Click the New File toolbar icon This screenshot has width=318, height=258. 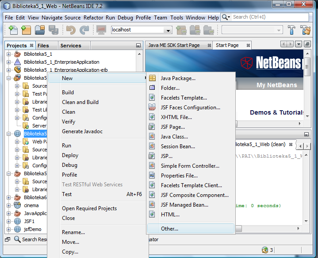[x=13, y=30]
